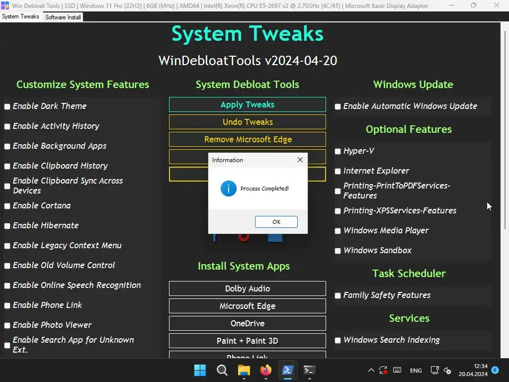The width and height of the screenshot is (509, 382).
Task: Check Windows Sandbox feature
Action: tap(338, 251)
